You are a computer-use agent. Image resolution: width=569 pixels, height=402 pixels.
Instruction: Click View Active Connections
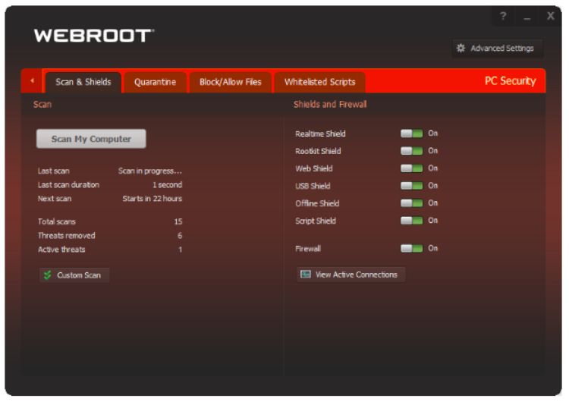coord(351,275)
